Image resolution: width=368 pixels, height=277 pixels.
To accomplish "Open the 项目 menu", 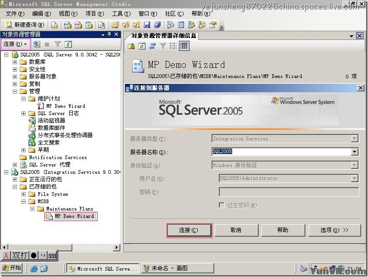I will (95, 14).
